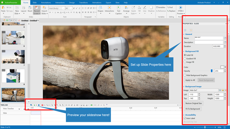The height and width of the screenshot is (129, 230).
Task: Uncheck the Auto Label checkbox
Action: tap(185, 118)
